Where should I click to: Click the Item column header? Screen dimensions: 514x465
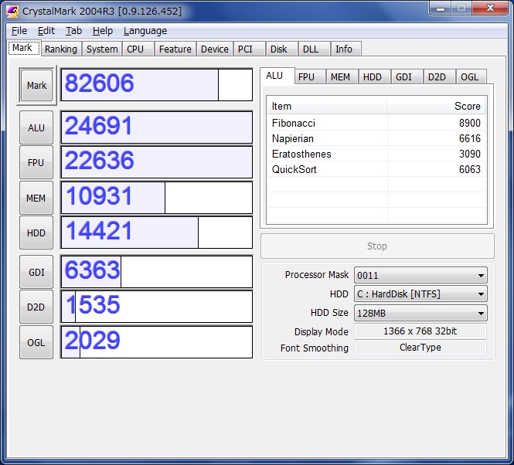(327, 106)
